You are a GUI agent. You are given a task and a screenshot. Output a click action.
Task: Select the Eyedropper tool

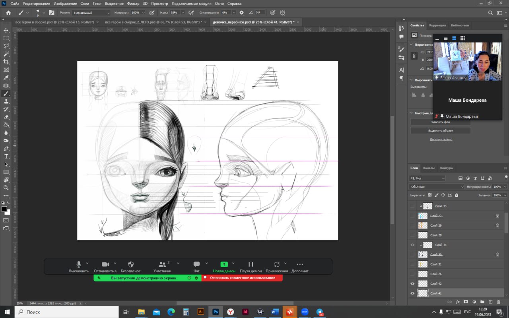coord(6,78)
